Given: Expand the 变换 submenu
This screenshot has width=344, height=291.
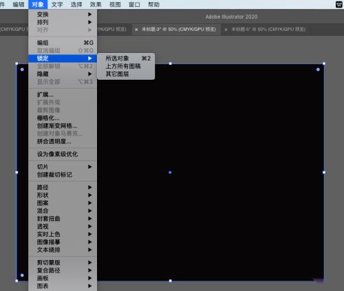Looking at the screenshot, I should [63, 14].
